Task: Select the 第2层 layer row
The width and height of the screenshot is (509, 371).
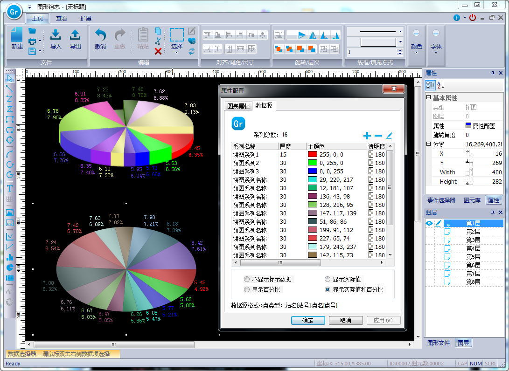Action: pos(464,232)
